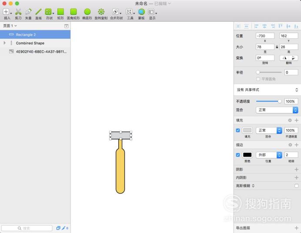Align horizontal centers in inspector
301x233 pixels.
(264, 26)
